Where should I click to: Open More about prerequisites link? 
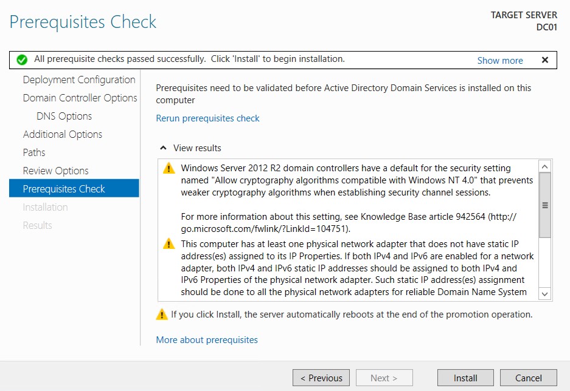(207, 340)
